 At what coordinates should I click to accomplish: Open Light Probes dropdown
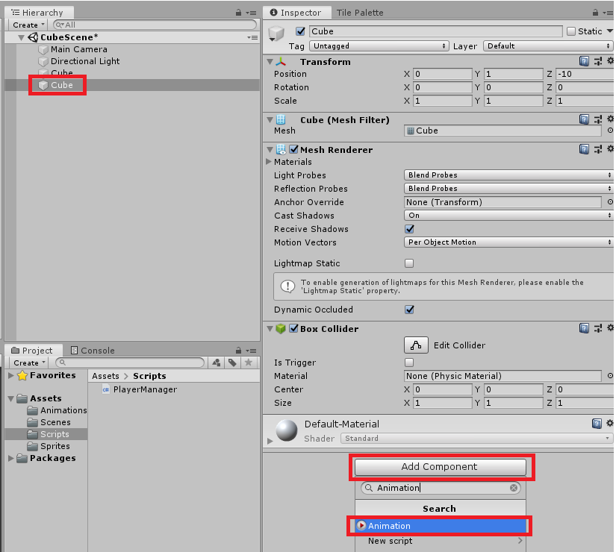coord(508,175)
